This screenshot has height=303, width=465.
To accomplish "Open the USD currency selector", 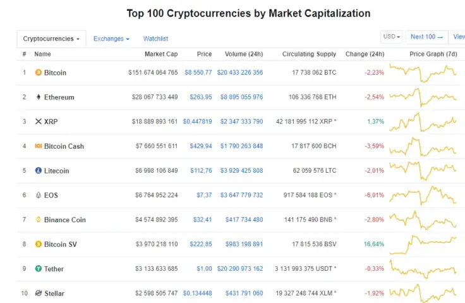I will [x=391, y=37].
